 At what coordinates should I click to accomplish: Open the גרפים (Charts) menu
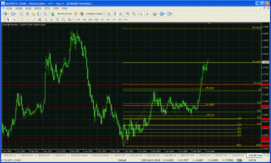(38, 8)
